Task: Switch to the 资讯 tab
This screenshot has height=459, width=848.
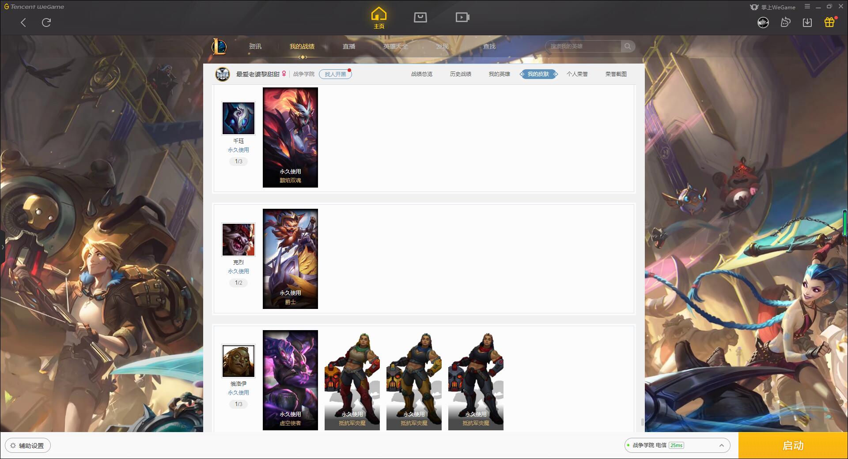Action: (255, 46)
